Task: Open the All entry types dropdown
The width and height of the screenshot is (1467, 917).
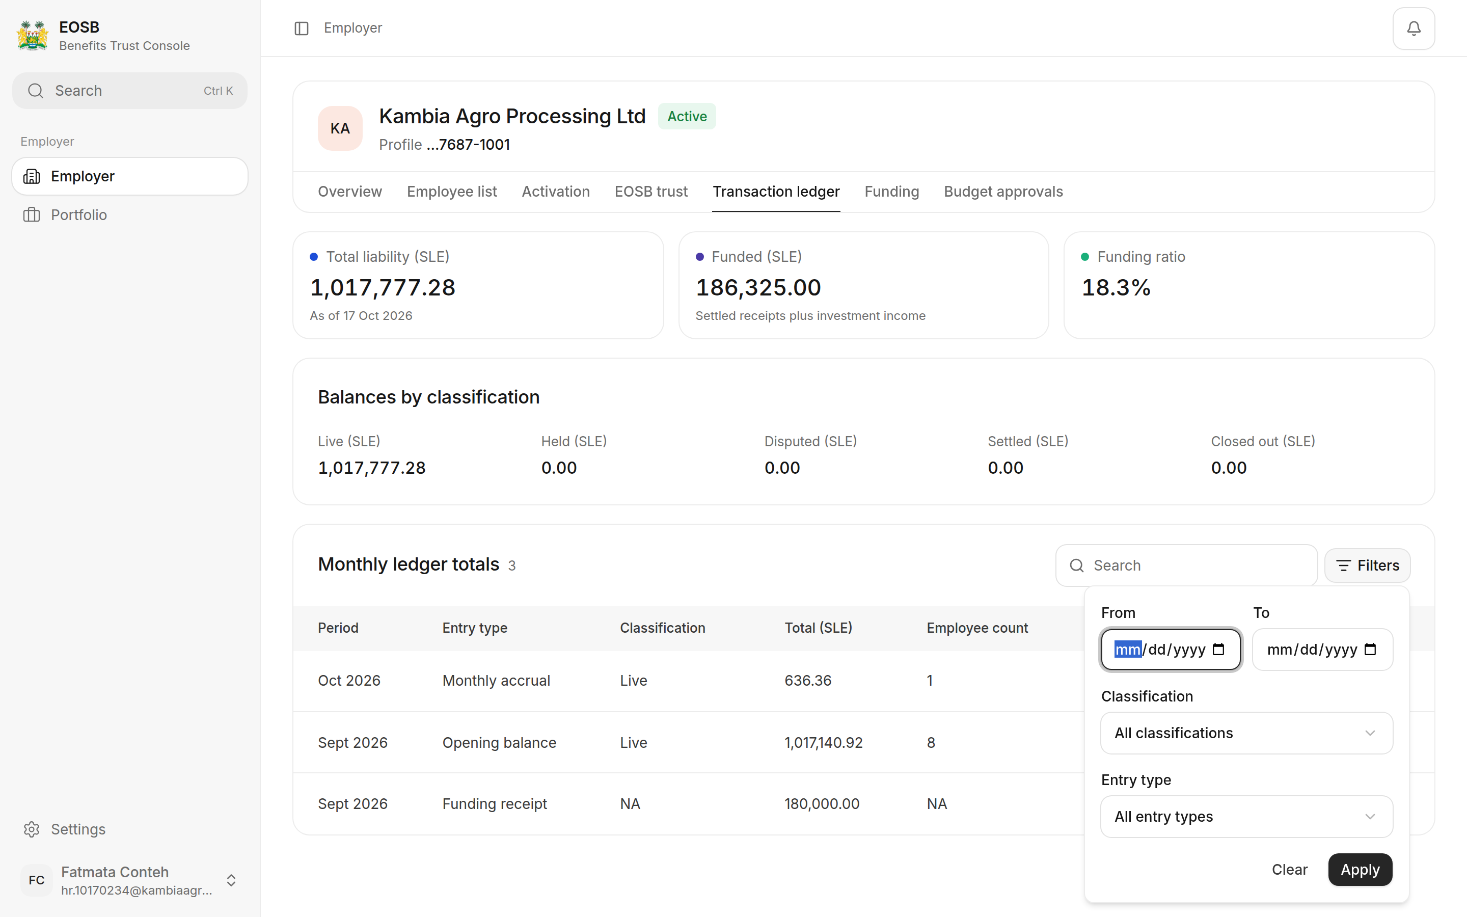Action: point(1246,816)
